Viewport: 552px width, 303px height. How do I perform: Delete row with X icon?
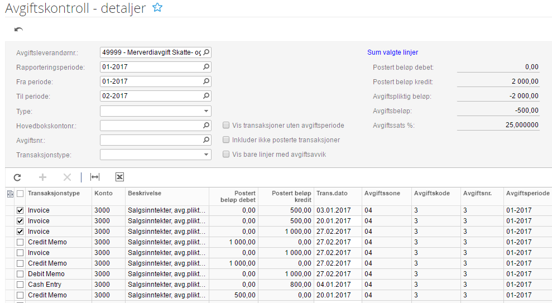click(x=67, y=177)
